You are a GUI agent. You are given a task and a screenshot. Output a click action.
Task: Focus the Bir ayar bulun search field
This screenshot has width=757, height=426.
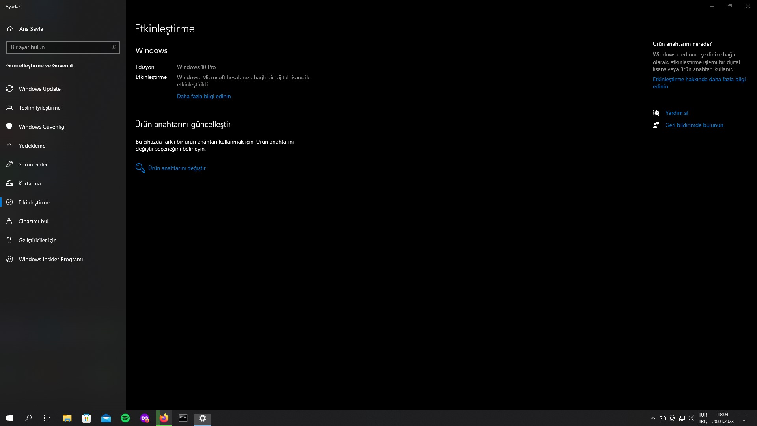pos(59,47)
